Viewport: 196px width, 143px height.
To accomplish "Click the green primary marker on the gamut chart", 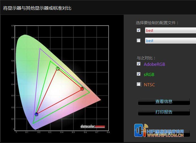I will point(58,68).
